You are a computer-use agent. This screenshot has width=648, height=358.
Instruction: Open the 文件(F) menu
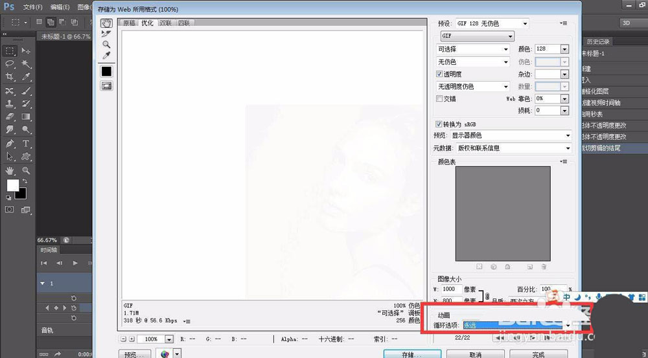pos(32,7)
